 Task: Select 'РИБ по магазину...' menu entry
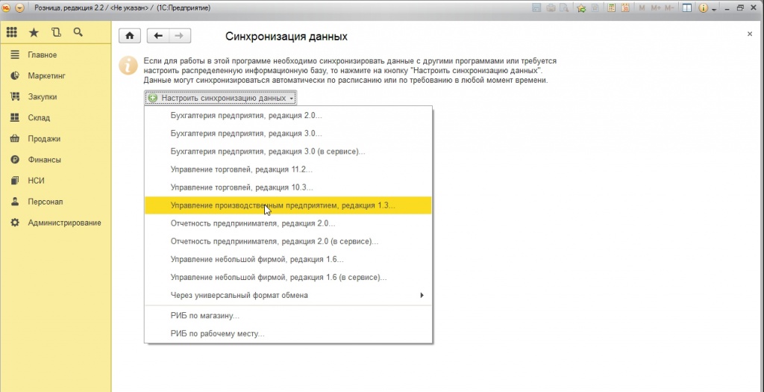204,316
